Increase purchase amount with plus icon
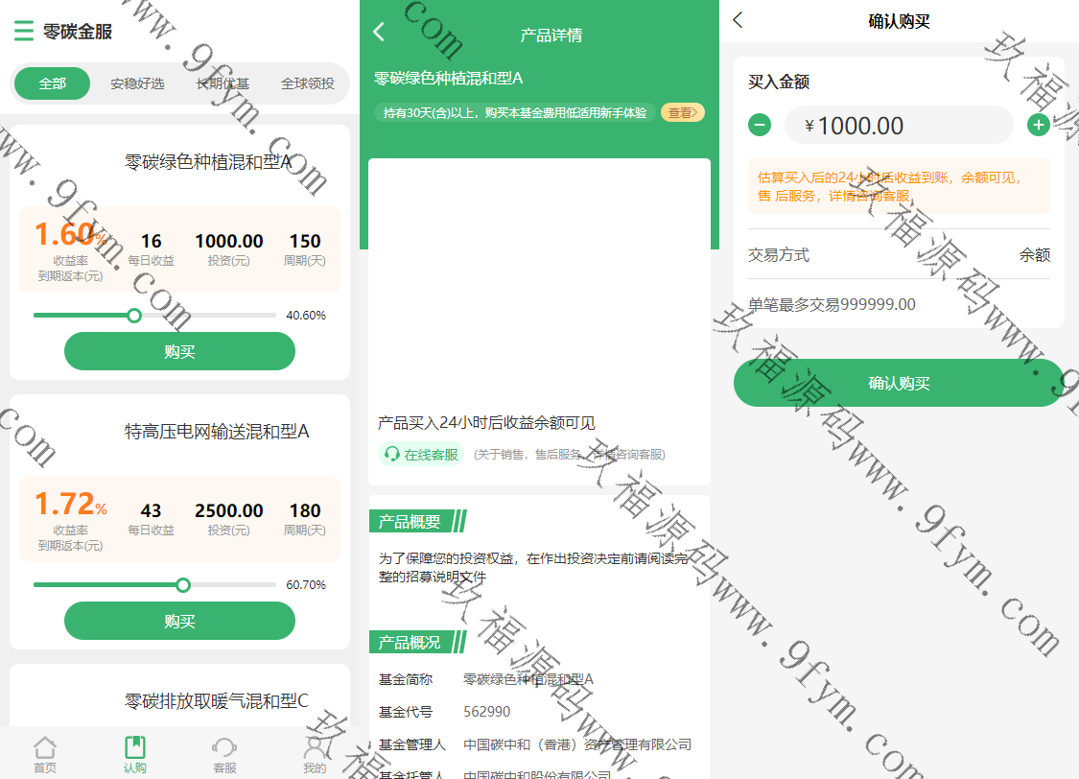Image resolution: width=1079 pixels, height=779 pixels. pos(1038,125)
